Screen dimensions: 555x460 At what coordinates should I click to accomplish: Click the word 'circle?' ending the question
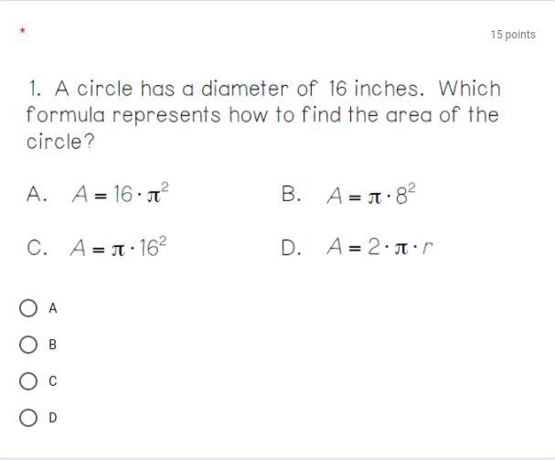(x=60, y=142)
